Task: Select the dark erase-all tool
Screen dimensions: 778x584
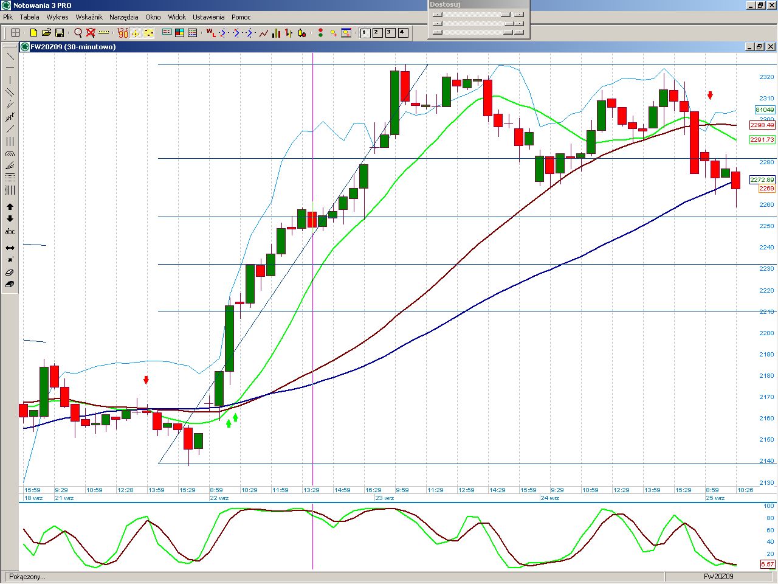Action: 10,284
